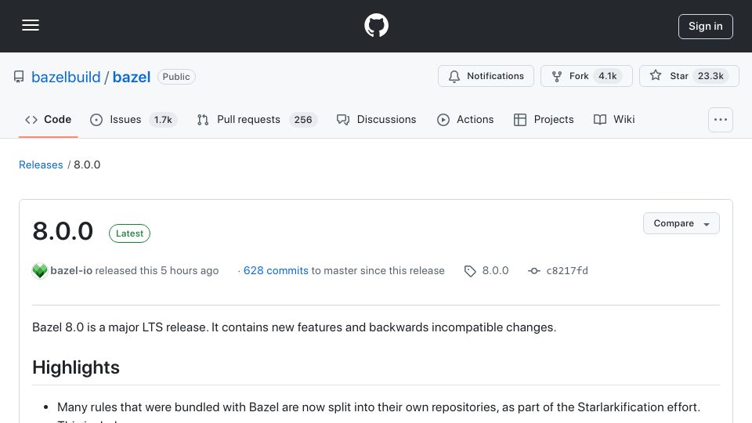
Task: Click the play circle Actions icon
Action: pos(443,120)
